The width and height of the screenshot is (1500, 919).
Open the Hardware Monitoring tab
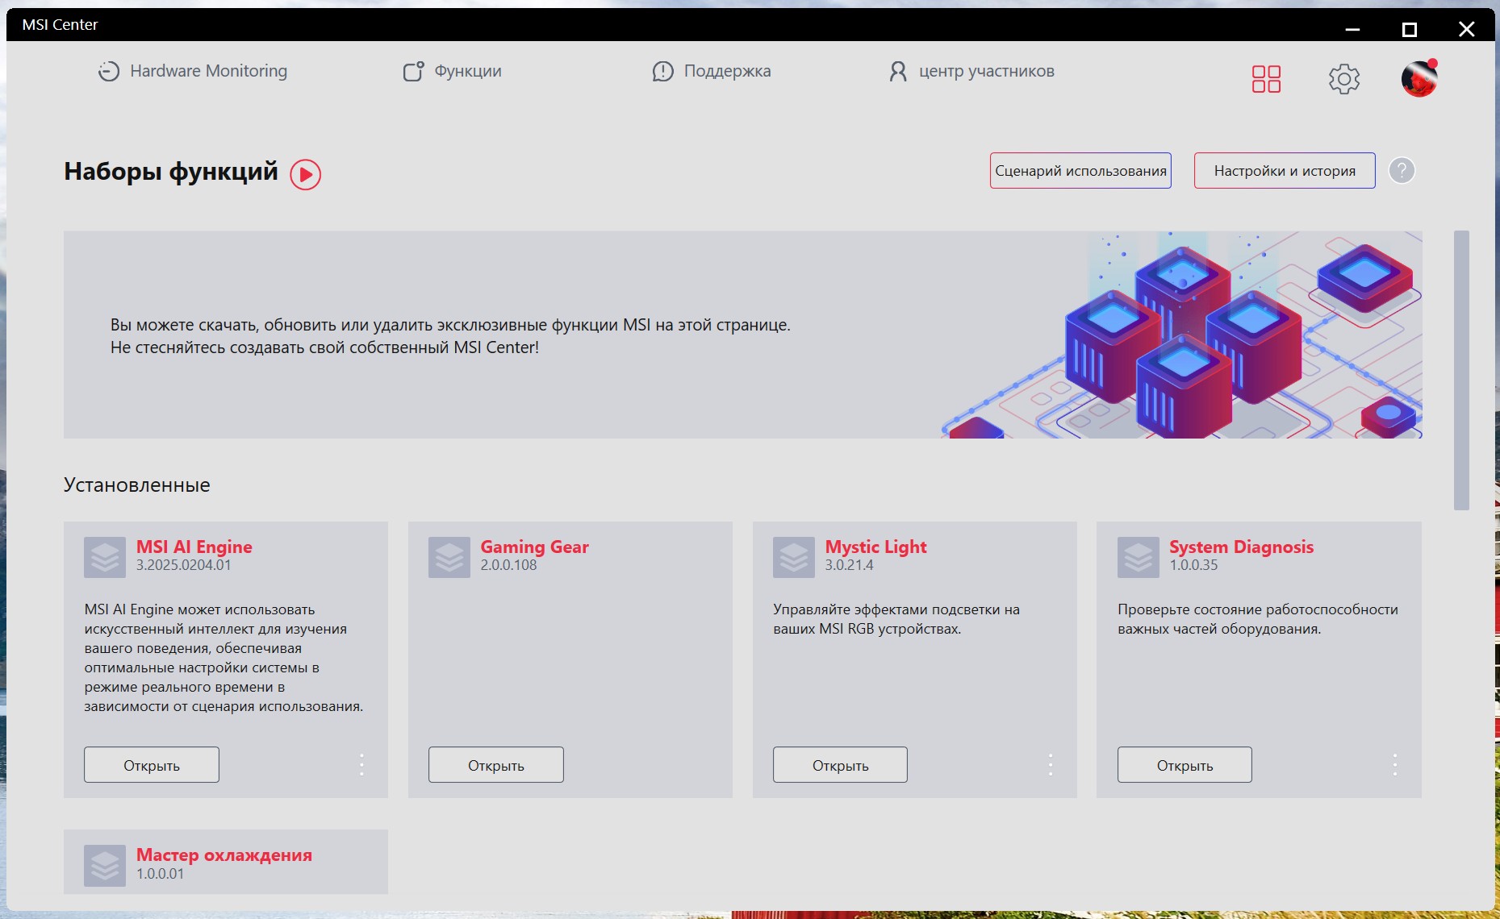pyautogui.click(x=192, y=71)
